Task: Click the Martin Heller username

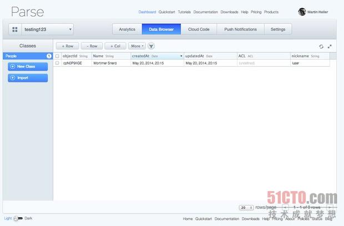Action: coord(317,12)
